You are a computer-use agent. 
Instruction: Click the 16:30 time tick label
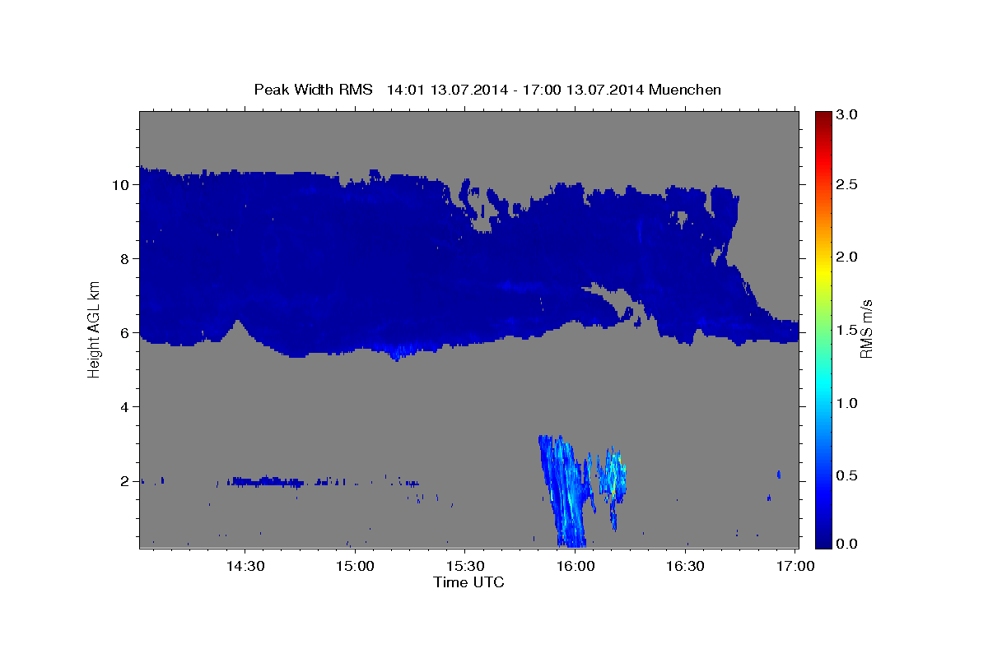point(685,566)
